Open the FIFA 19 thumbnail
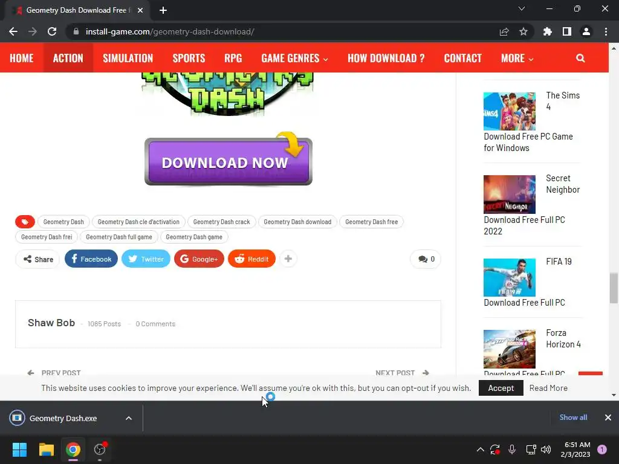619x464 pixels. (x=509, y=277)
